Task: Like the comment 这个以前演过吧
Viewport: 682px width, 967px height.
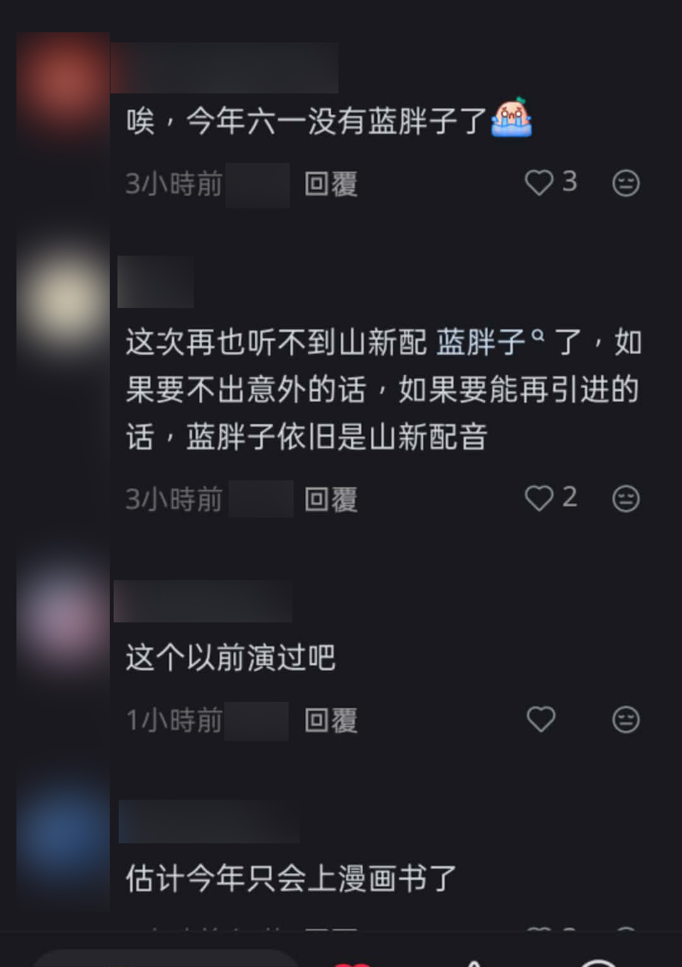Action: click(541, 720)
